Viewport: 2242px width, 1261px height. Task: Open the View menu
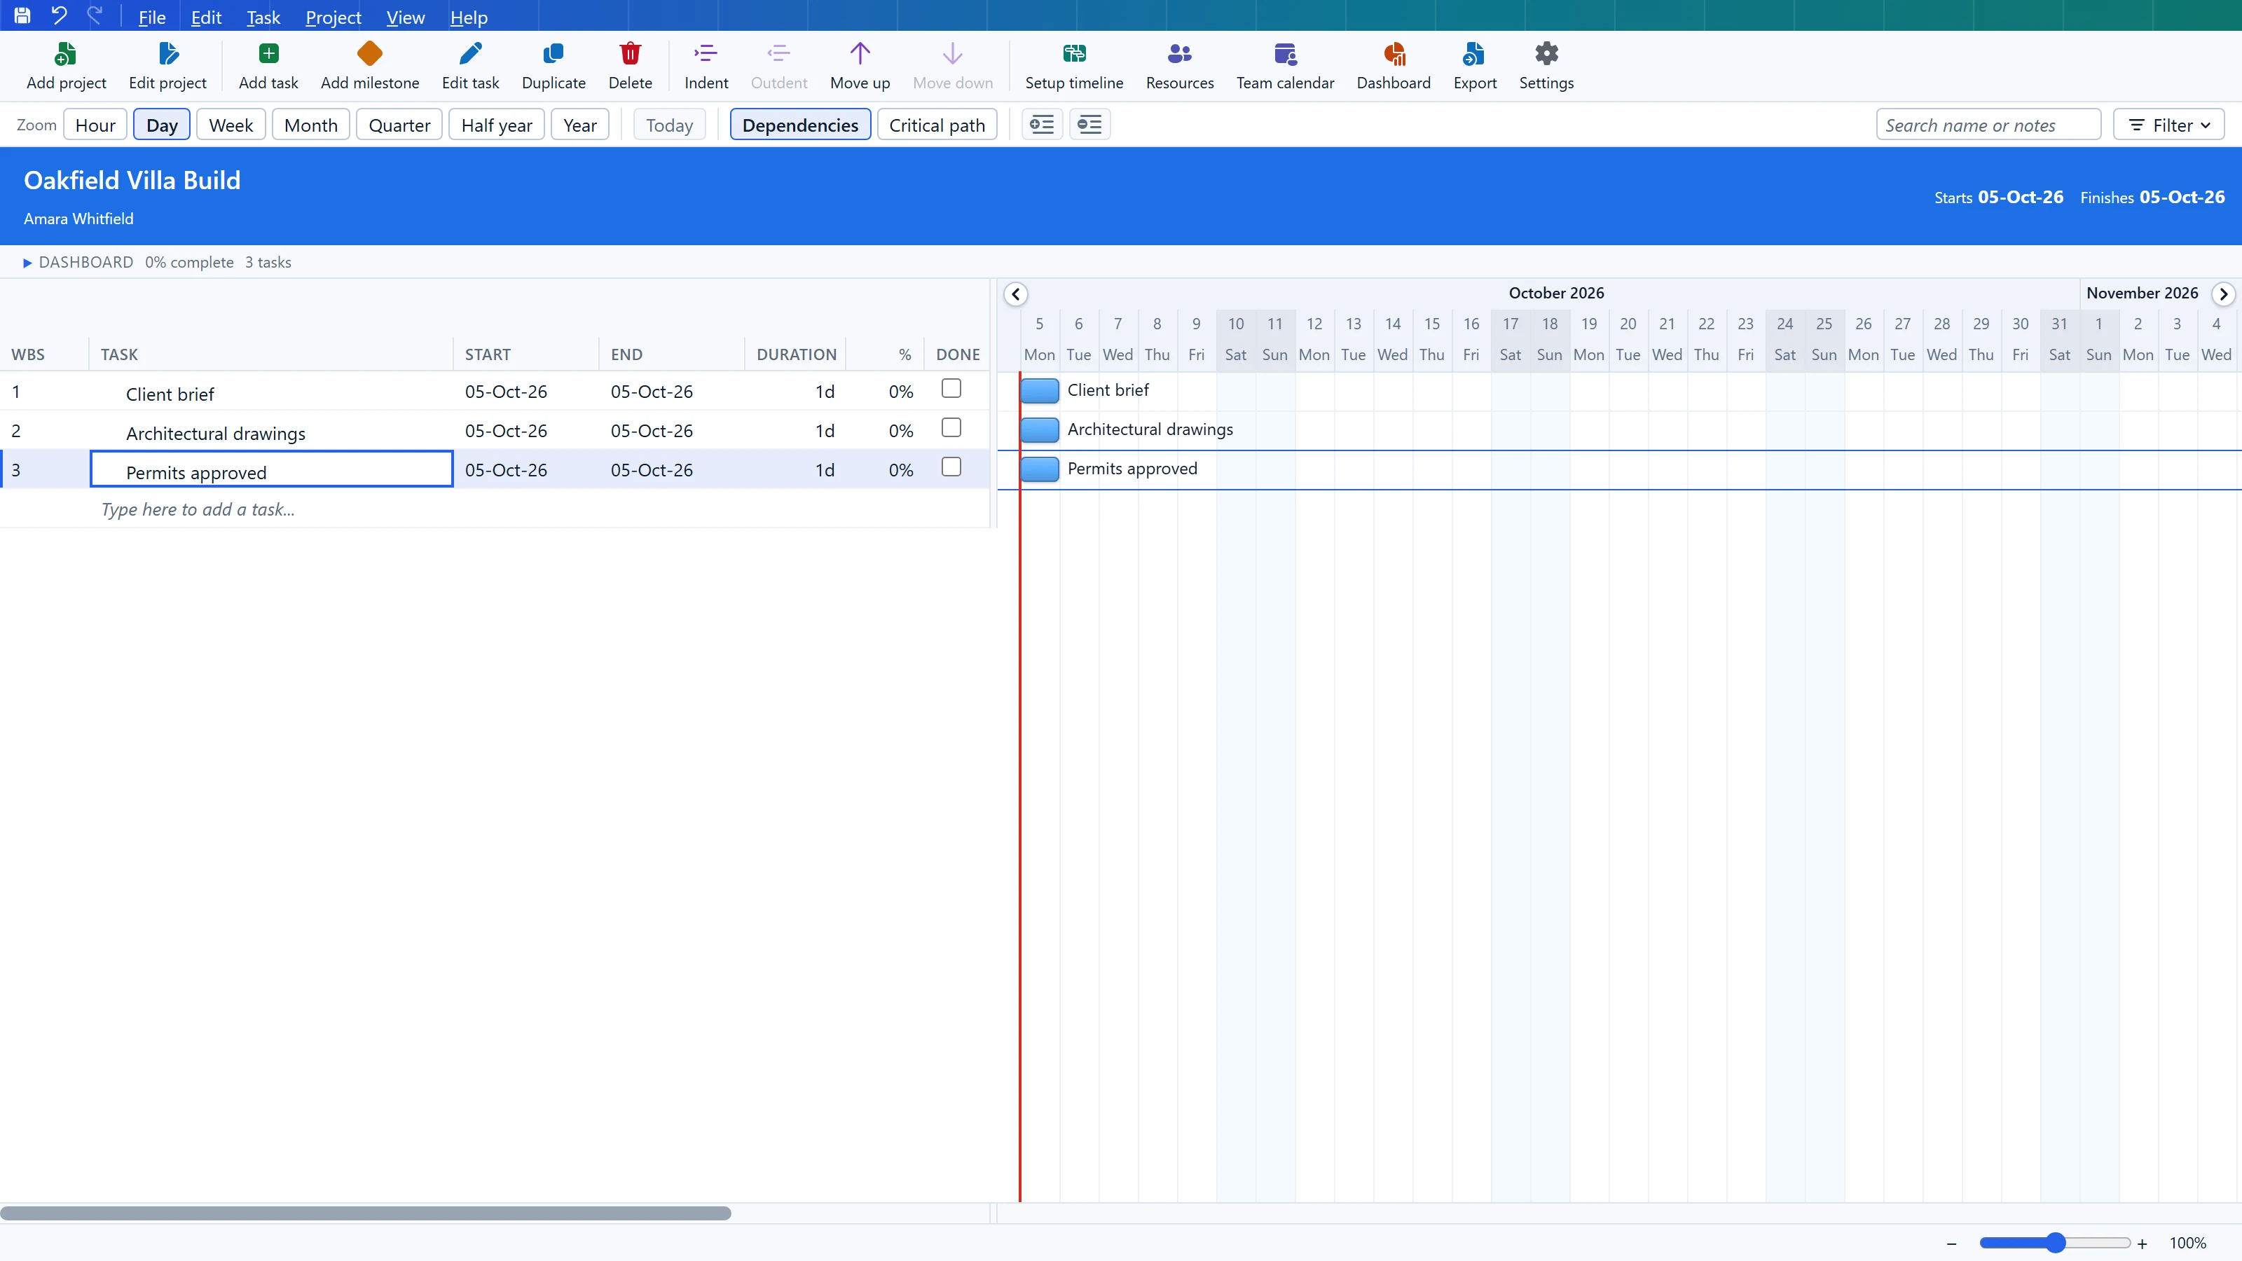(x=406, y=18)
